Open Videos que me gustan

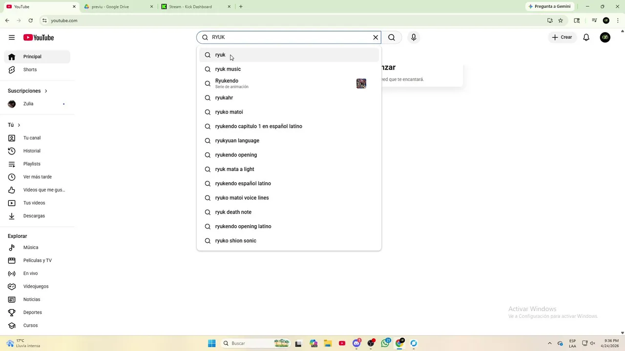point(37,190)
